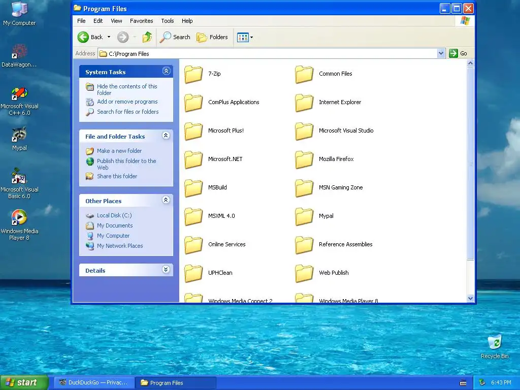Open the Help menu
This screenshot has width=520, height=390.
click(x=187, y=21)
